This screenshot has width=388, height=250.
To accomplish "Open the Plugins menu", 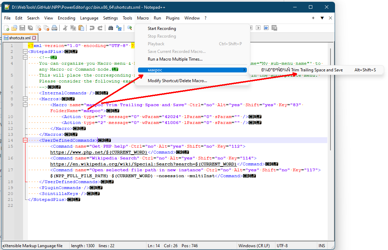I will coord(172,18).
